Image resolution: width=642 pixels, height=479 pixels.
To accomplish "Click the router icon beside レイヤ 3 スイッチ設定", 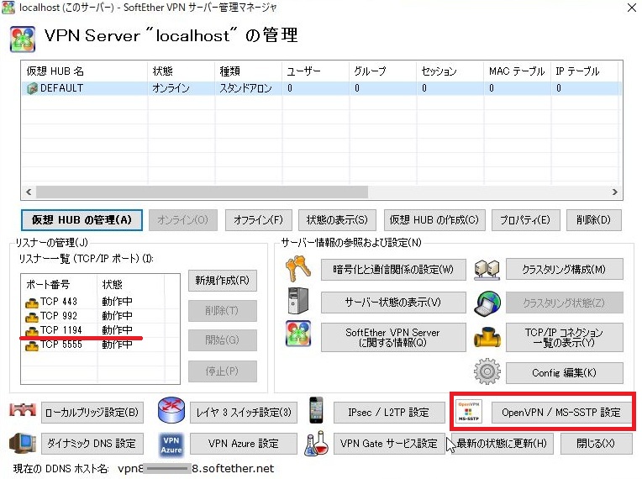I will coord(171,410).
